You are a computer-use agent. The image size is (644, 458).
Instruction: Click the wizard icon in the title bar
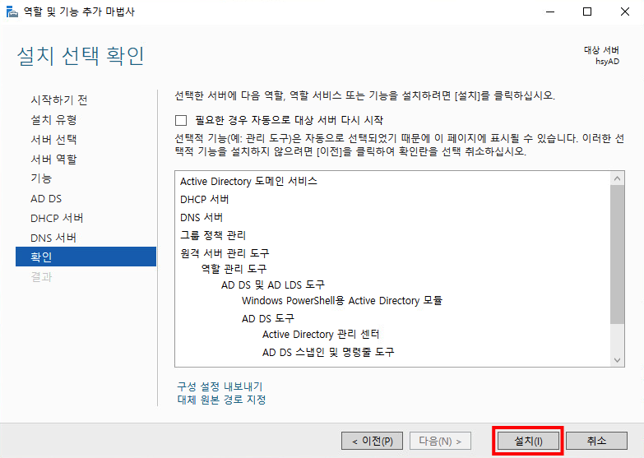coord(12,12)
